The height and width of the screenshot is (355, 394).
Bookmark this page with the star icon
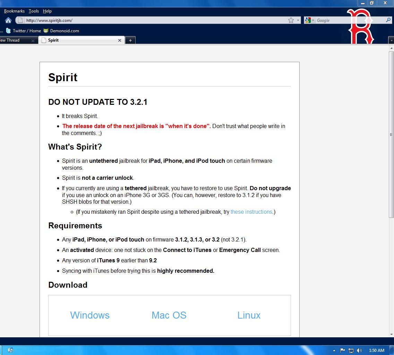[x=291, y=20]
